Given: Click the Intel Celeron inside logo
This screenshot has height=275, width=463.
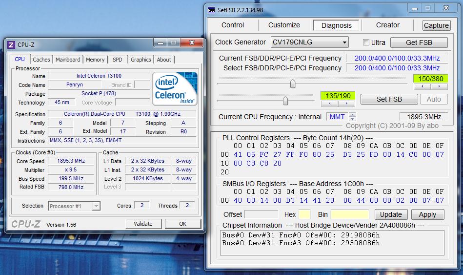Looking at the screenshot, I should [x=175, y=89].
